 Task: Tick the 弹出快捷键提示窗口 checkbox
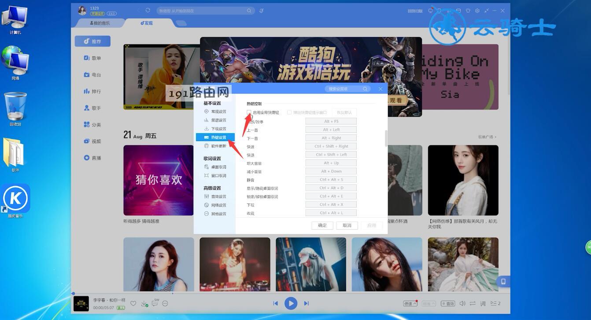coord(289,113)
